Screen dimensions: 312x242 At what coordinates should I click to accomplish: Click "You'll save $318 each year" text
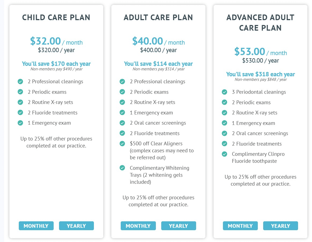coord(260,74)
